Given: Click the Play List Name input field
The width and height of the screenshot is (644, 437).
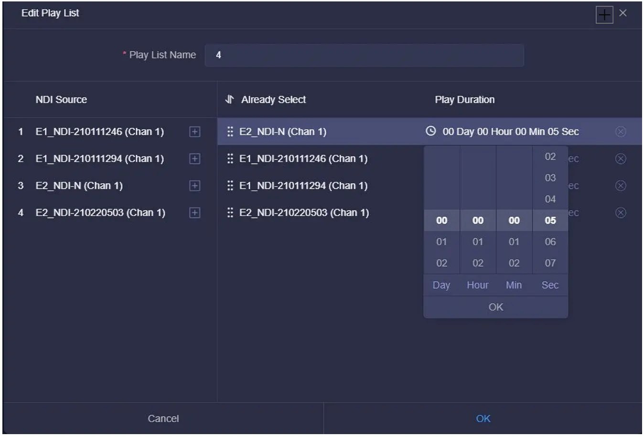Looking at the screenshot, I should [364, 55].
